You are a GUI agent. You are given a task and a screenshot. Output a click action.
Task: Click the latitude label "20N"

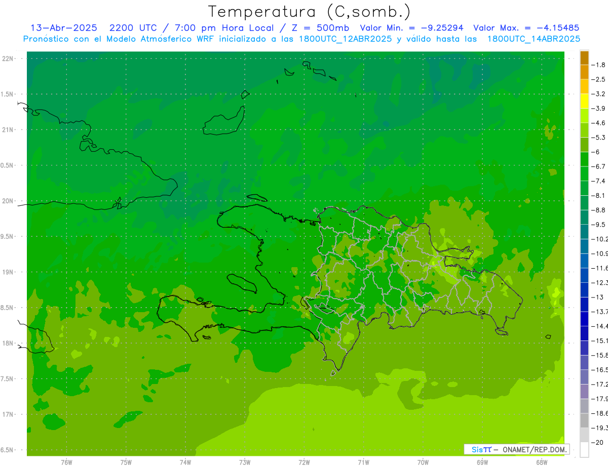(x=9, y=201)
